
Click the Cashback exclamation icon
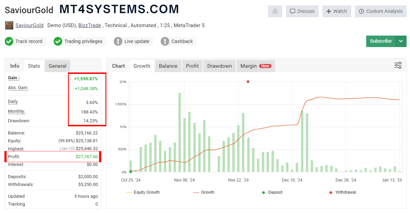[165, 41]
